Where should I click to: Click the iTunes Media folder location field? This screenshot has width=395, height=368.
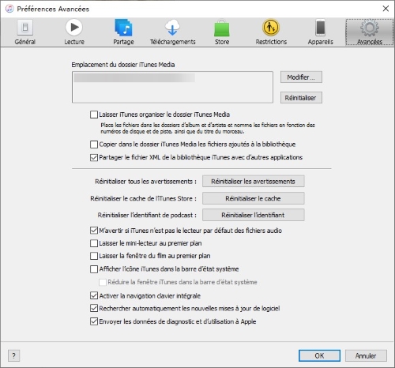click(172, 87)
